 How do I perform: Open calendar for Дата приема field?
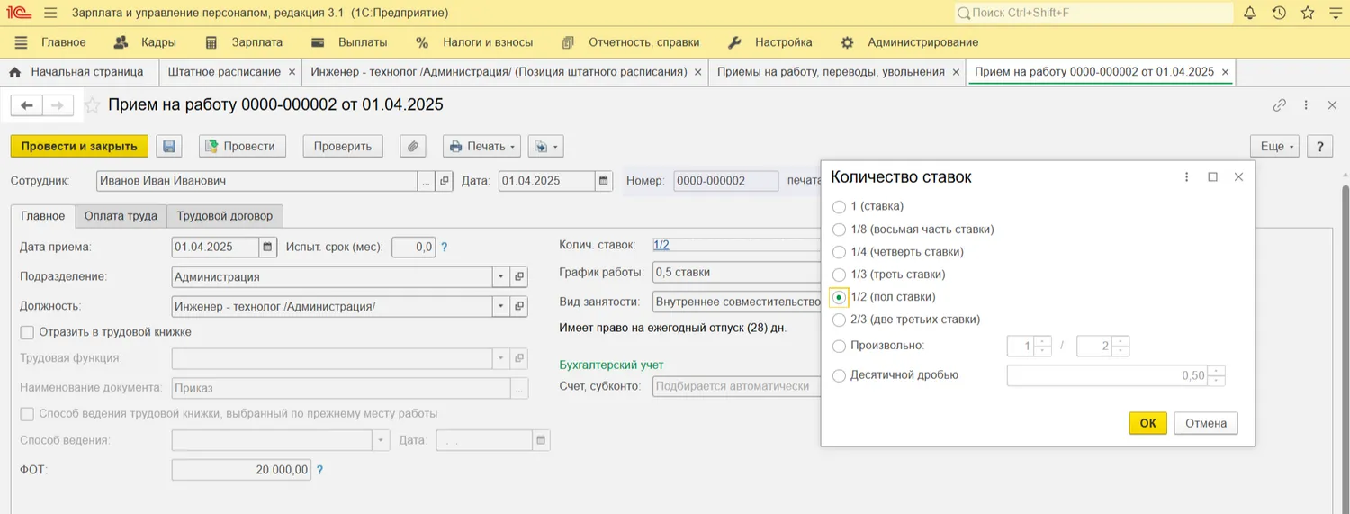coord(268,247)
